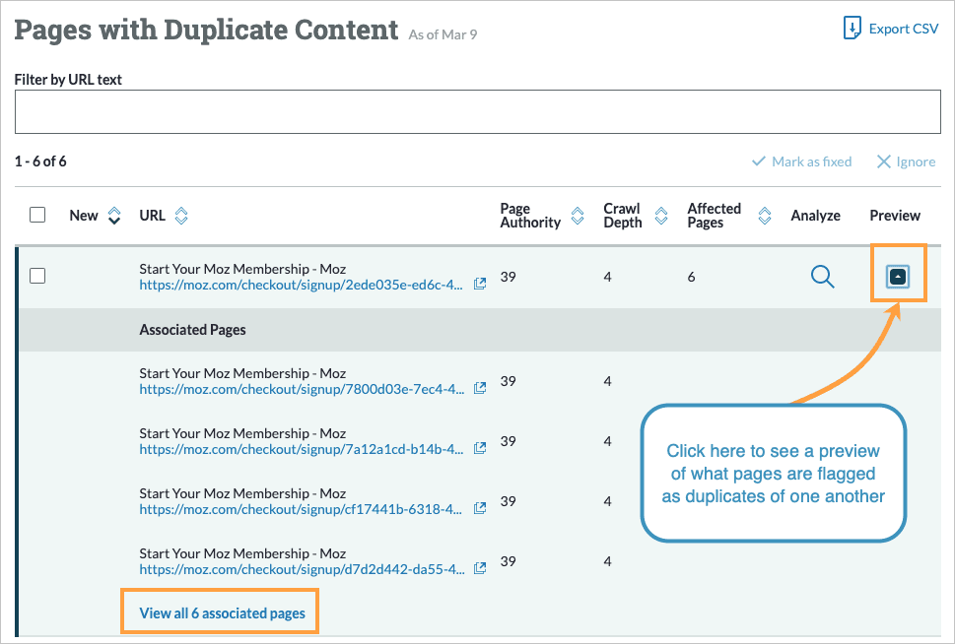Sort results by URL column arrows
Image resolution: width=955 pixels, height=644 pixels.
[183, 215]
